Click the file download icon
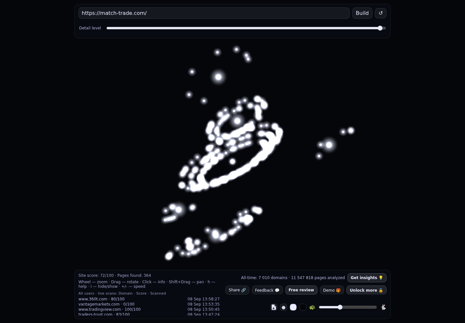This screenshot has height=323, width=465. [x=274, y=307]
